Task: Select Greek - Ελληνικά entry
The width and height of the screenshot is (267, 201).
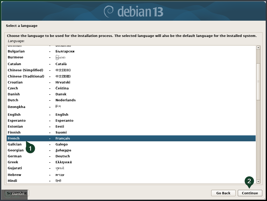Action: 39,162
